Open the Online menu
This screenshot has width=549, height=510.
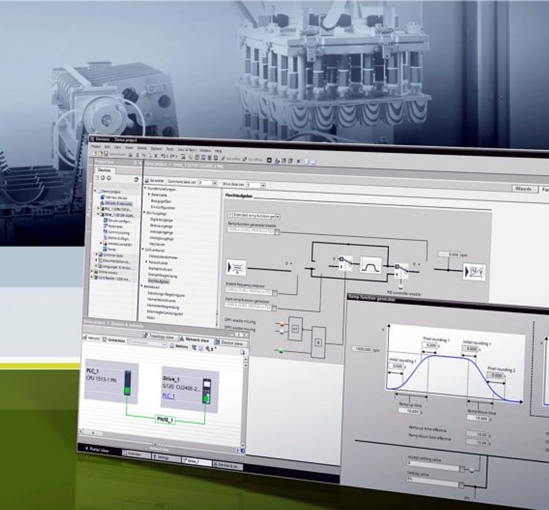click(142, 148)
